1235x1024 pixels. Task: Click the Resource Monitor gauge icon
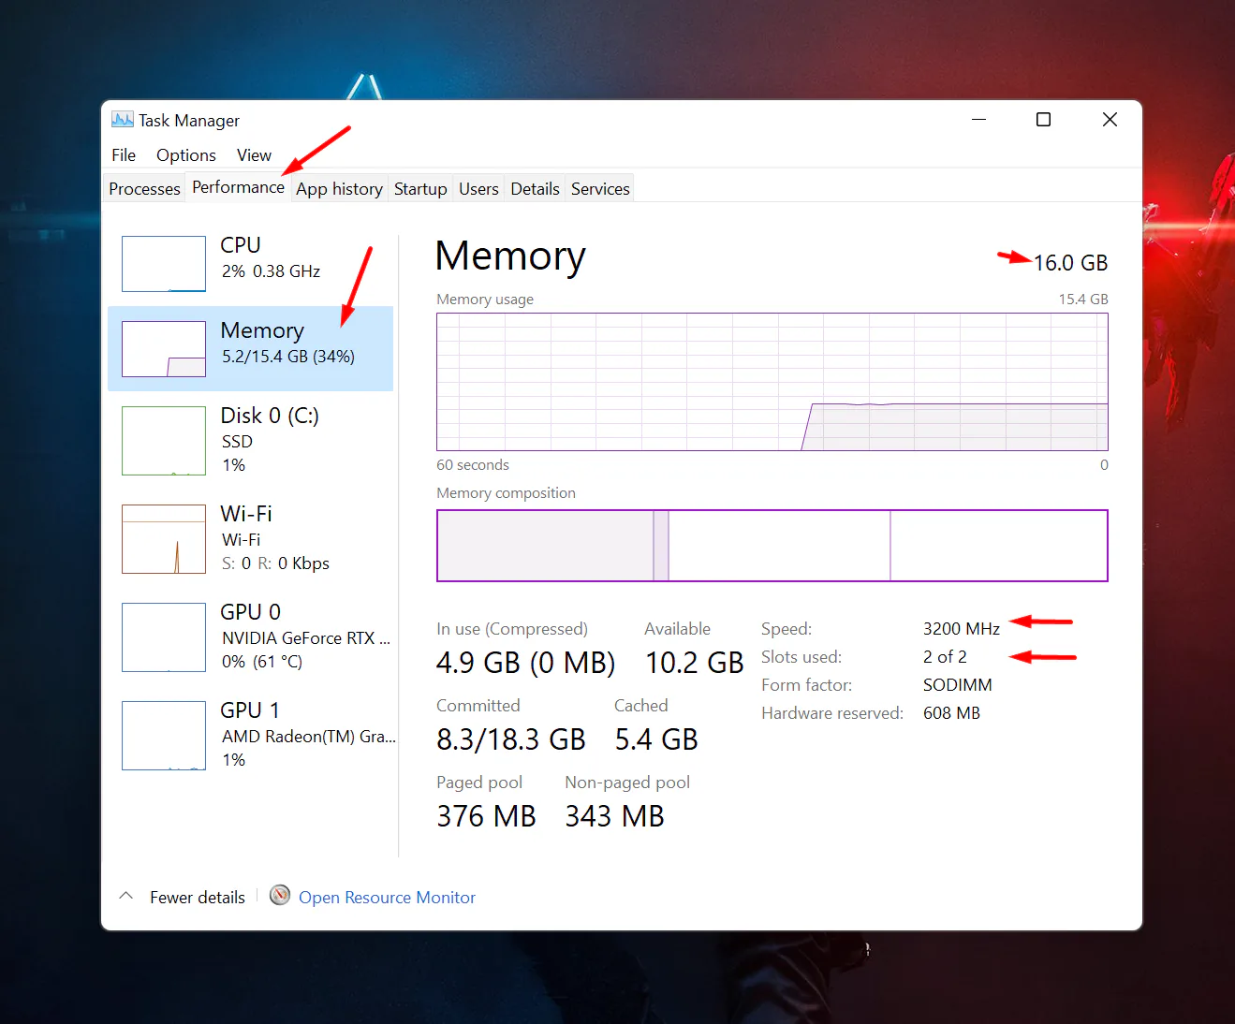pos(280,896)
